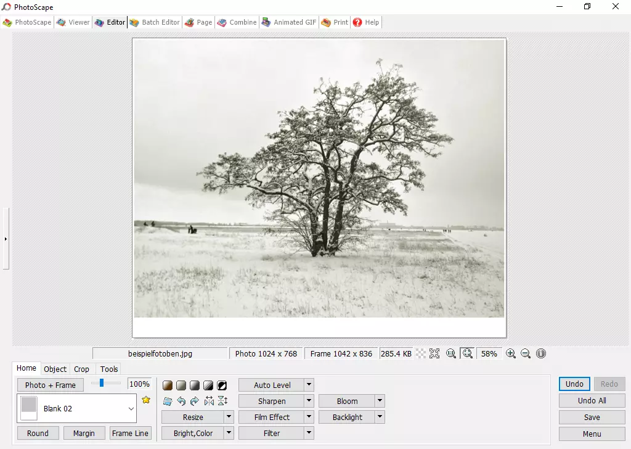
Task: Open the Combine tab
Action: tap(237, 22)
